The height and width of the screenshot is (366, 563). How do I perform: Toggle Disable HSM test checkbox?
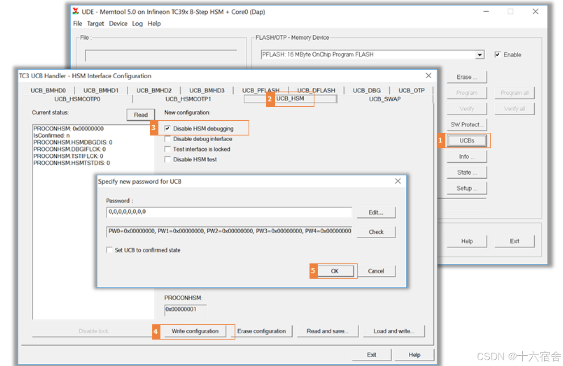tap(168, 160)
